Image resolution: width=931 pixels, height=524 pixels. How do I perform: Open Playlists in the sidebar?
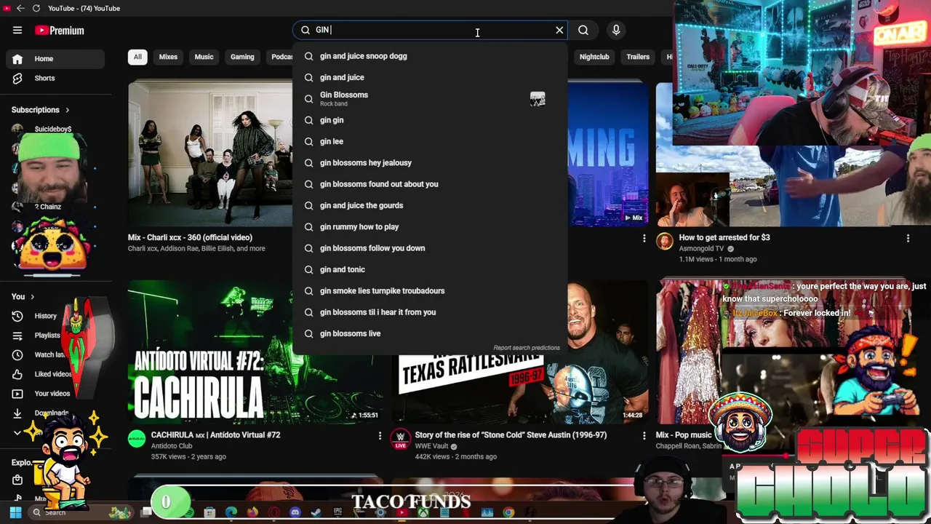[56, 336]
